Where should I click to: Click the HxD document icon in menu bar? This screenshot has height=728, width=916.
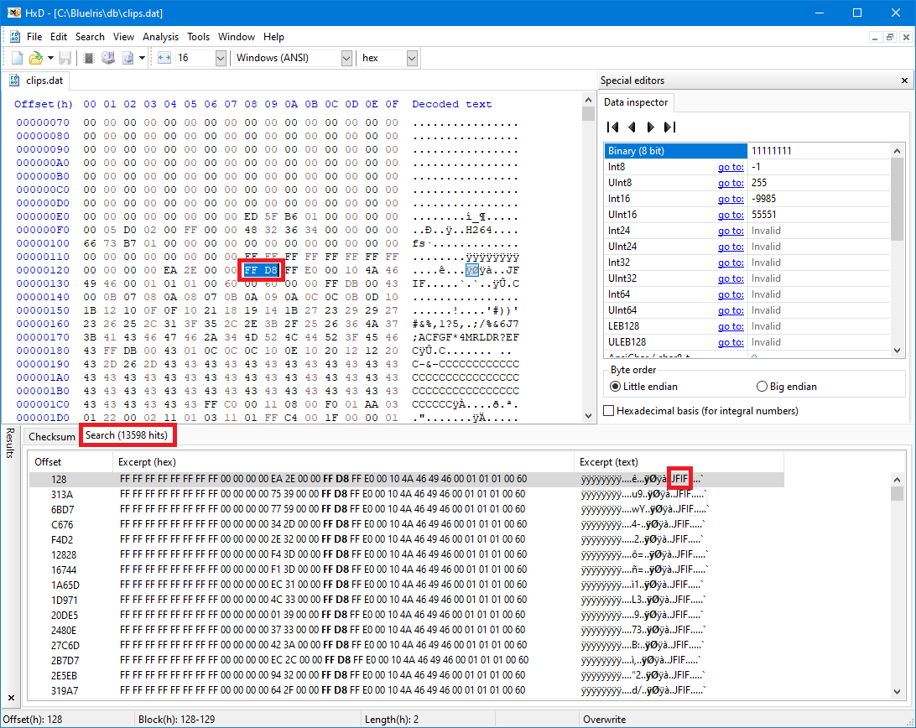tap(14, 37)
